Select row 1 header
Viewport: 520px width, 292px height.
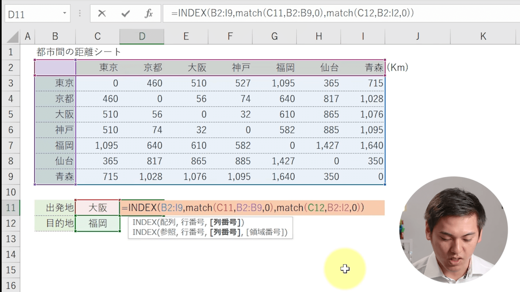[11, 52]
